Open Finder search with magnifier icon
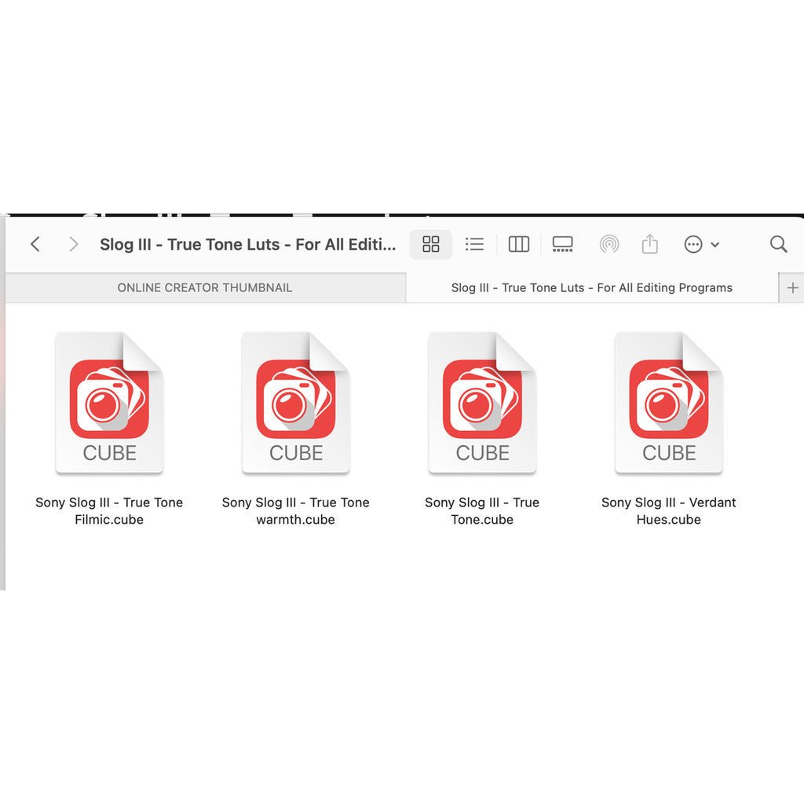Screen dimensions: 804x804 click(778, 244)
